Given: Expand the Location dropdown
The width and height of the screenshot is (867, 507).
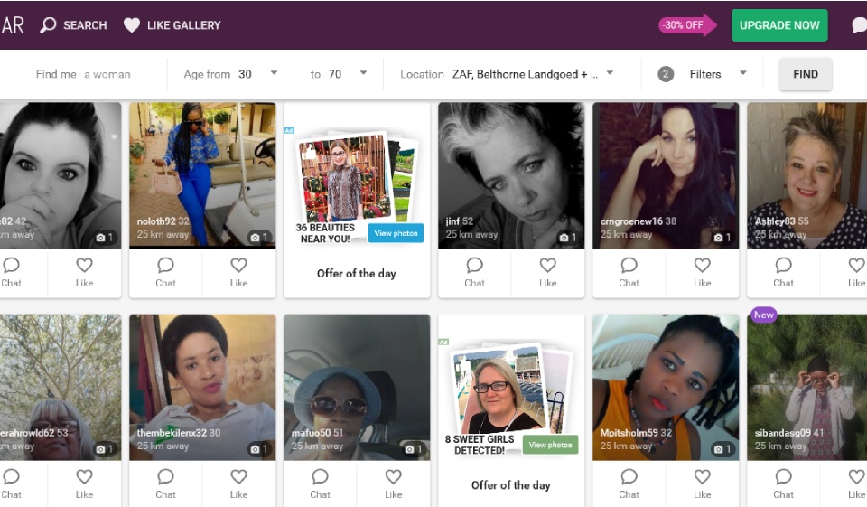Looking at the screenshot, I should point(610,73).
